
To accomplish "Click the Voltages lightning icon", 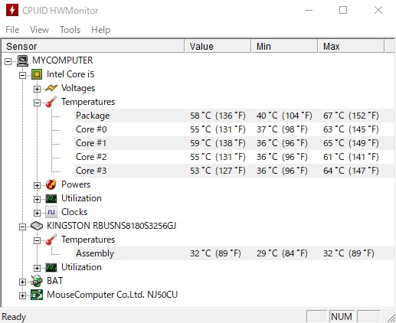I will [51, 88].
